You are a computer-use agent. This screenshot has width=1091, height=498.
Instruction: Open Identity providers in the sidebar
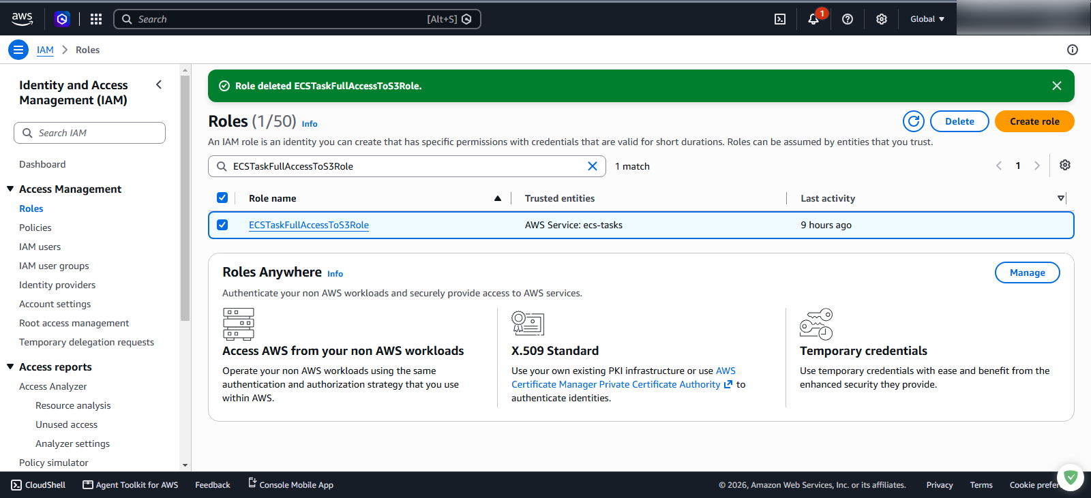57,285
